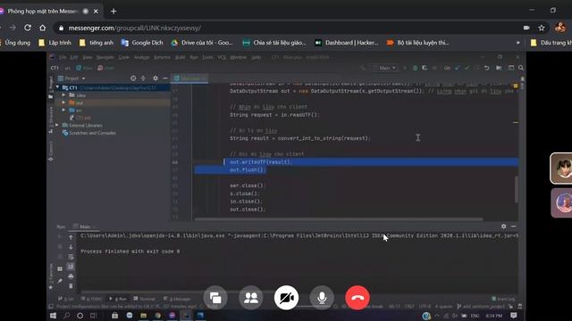
Task: Open the Chia sẻ tài liệu bookmark
Action: click(274, 43)
